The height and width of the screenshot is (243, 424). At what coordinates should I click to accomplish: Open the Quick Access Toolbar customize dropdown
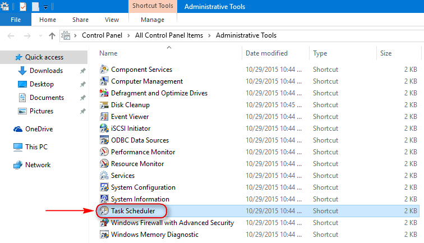click(x=45, y=7)
